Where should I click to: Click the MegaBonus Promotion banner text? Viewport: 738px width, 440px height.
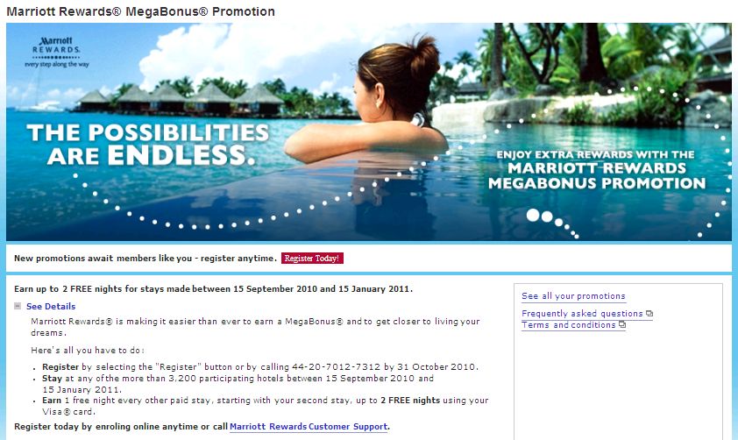coord(597,169)
